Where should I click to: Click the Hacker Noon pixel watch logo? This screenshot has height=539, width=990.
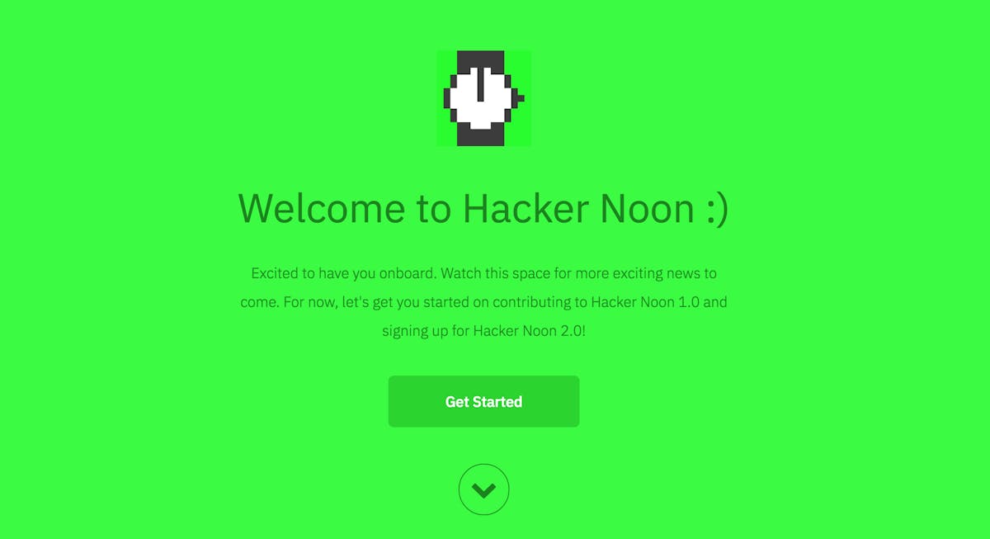pyautogui.click(x=483, y=98)
